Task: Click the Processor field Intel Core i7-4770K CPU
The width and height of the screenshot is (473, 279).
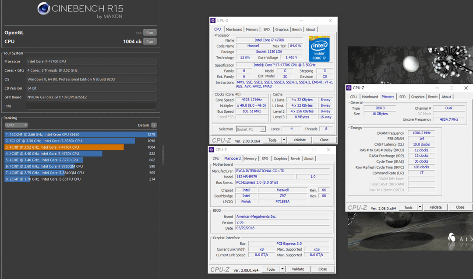Action: (x=91, y=61)
